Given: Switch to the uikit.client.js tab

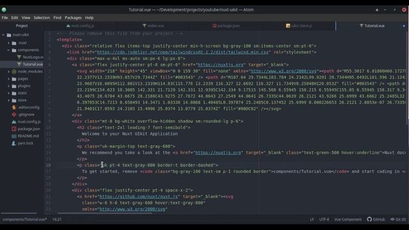Looking at the screenshot, I should tap(299, 26).
